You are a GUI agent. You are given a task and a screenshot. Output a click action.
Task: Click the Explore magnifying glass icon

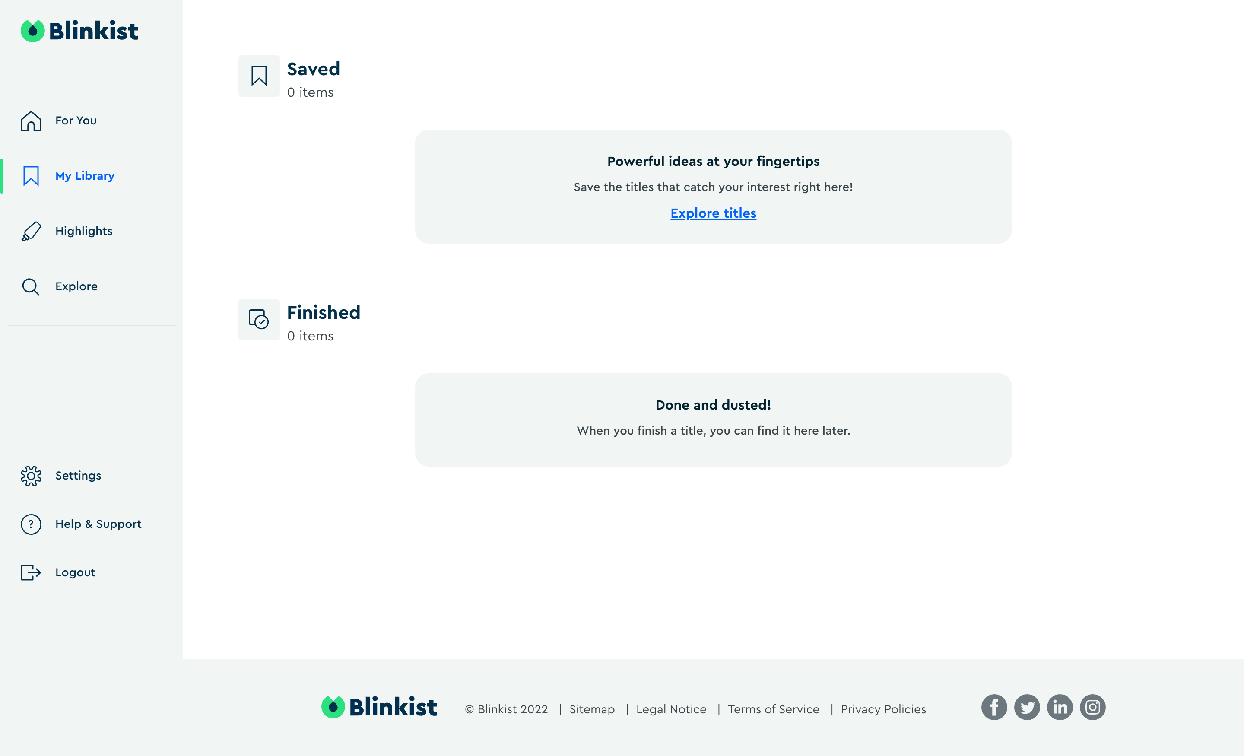(31, 286)
